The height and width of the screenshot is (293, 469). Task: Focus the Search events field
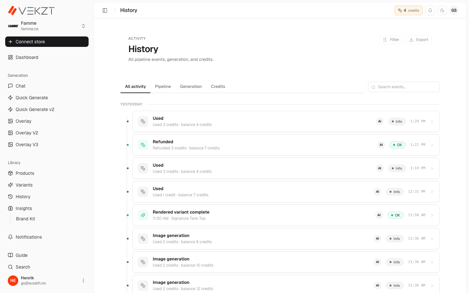pyautogui.click(x=404, y=87)
